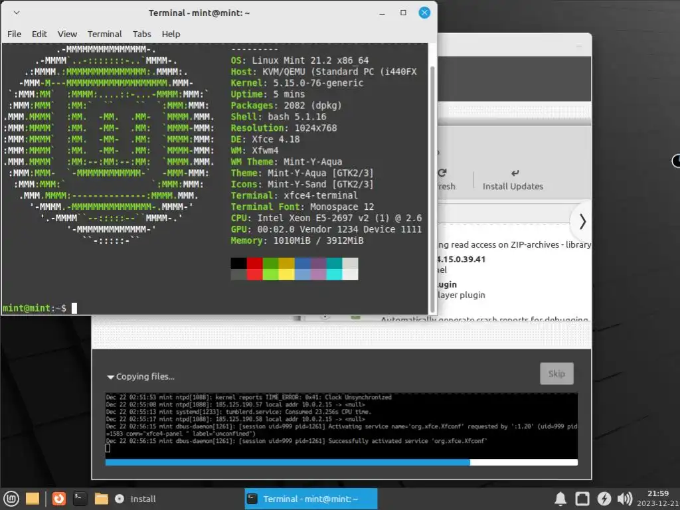This screenshot has width=680, height=510.
Task: Maximize the Terminal window
Action: tap(403, 13)
